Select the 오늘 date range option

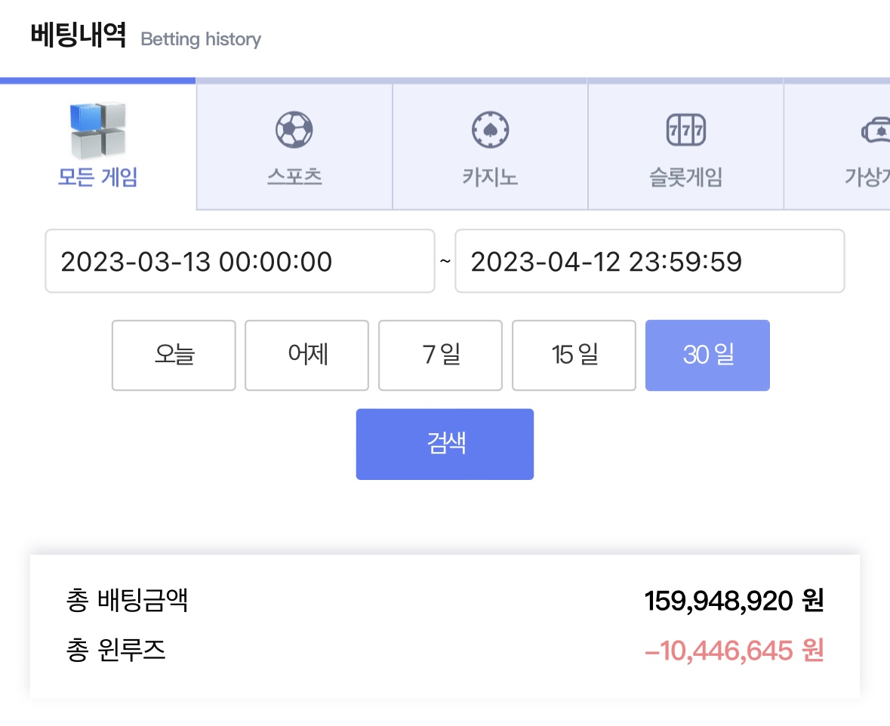(x=174, y=355)
